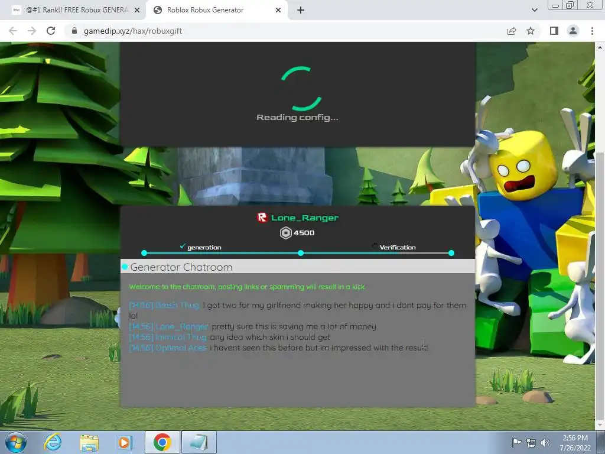
Task: Click the Lone_Ranger username
Action: [x=305, y=218]
